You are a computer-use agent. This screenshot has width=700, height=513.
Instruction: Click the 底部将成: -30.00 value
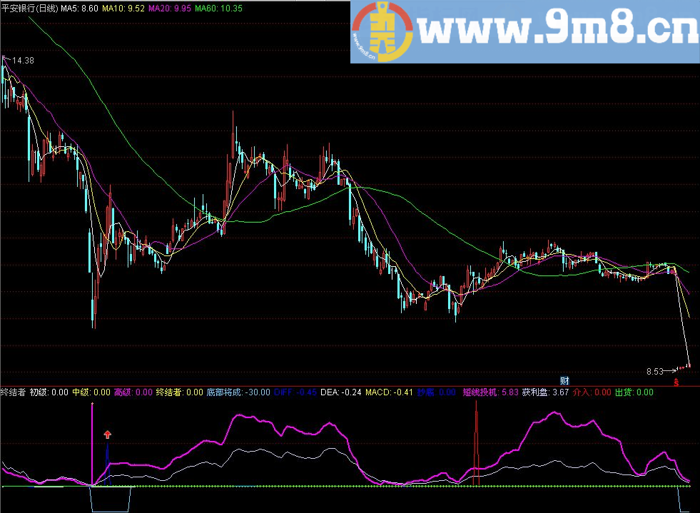[238, 392]
